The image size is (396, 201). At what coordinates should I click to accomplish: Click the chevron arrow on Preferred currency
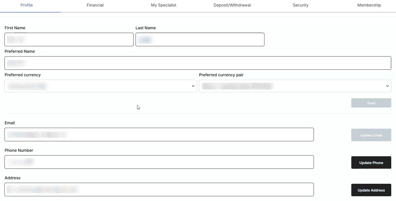point(193,86)
